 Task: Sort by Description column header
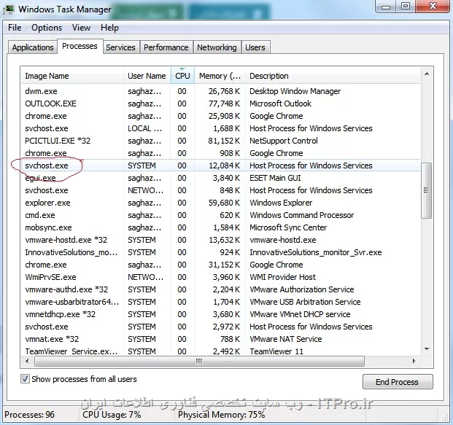[x=333, y=76]
